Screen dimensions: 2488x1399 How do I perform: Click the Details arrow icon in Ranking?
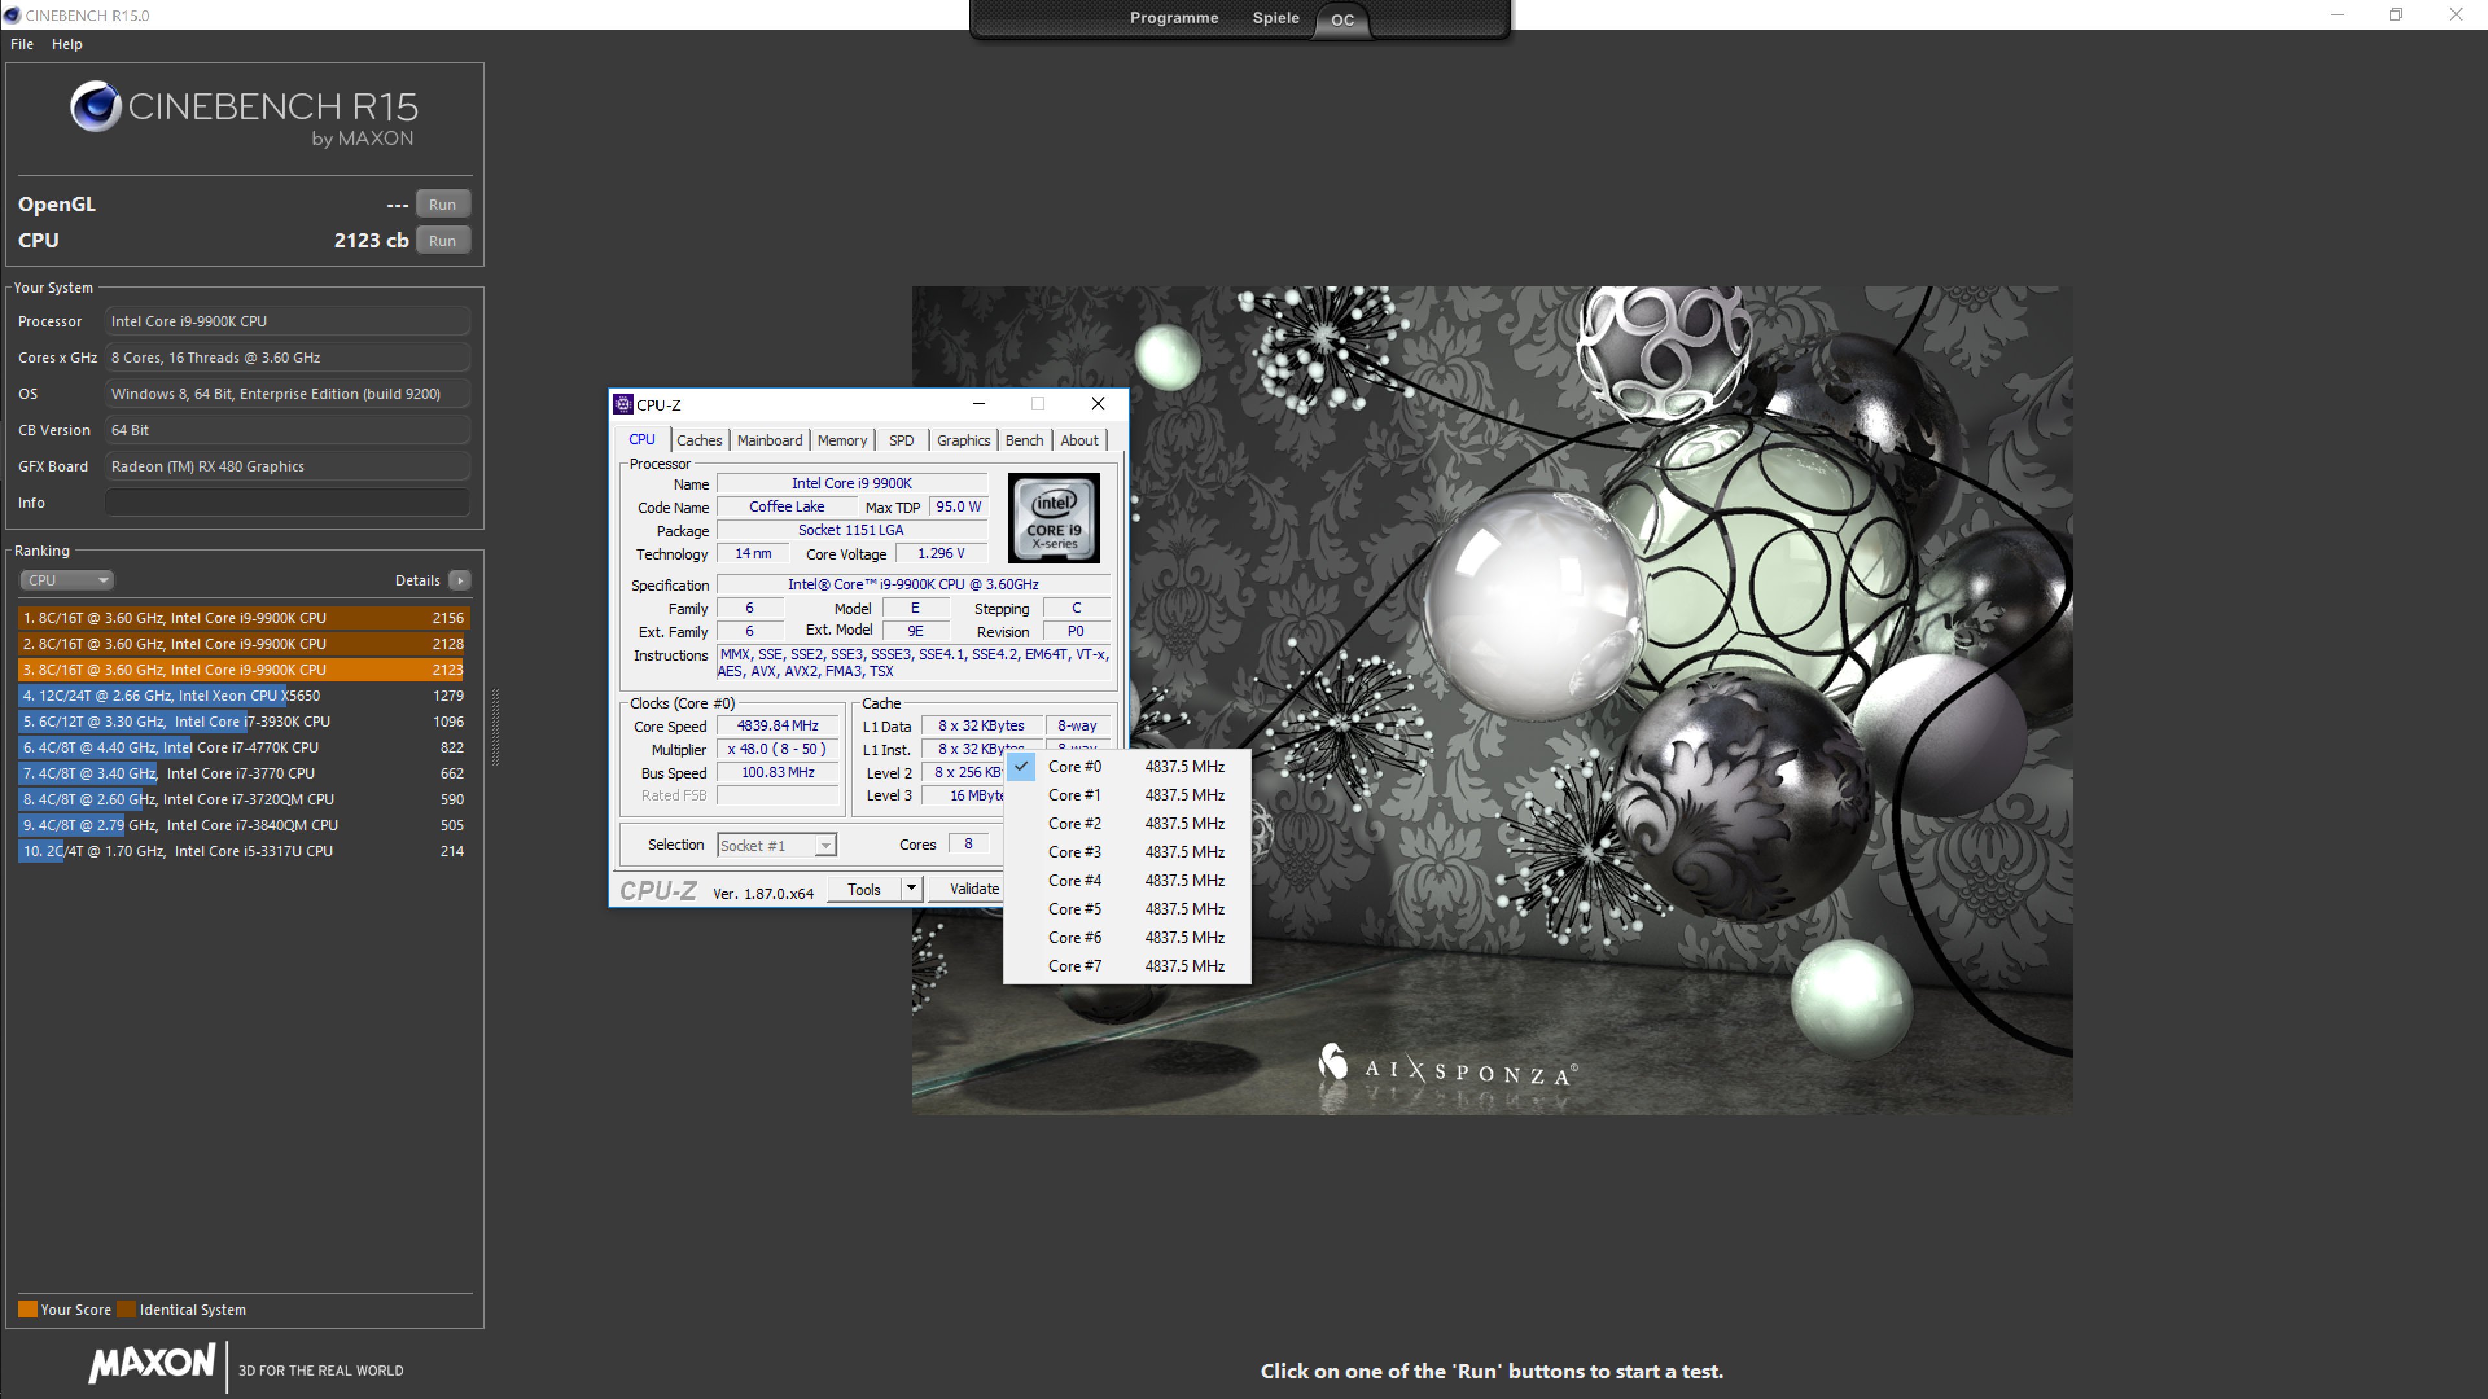pyautogui.click(x=460, y=580)
